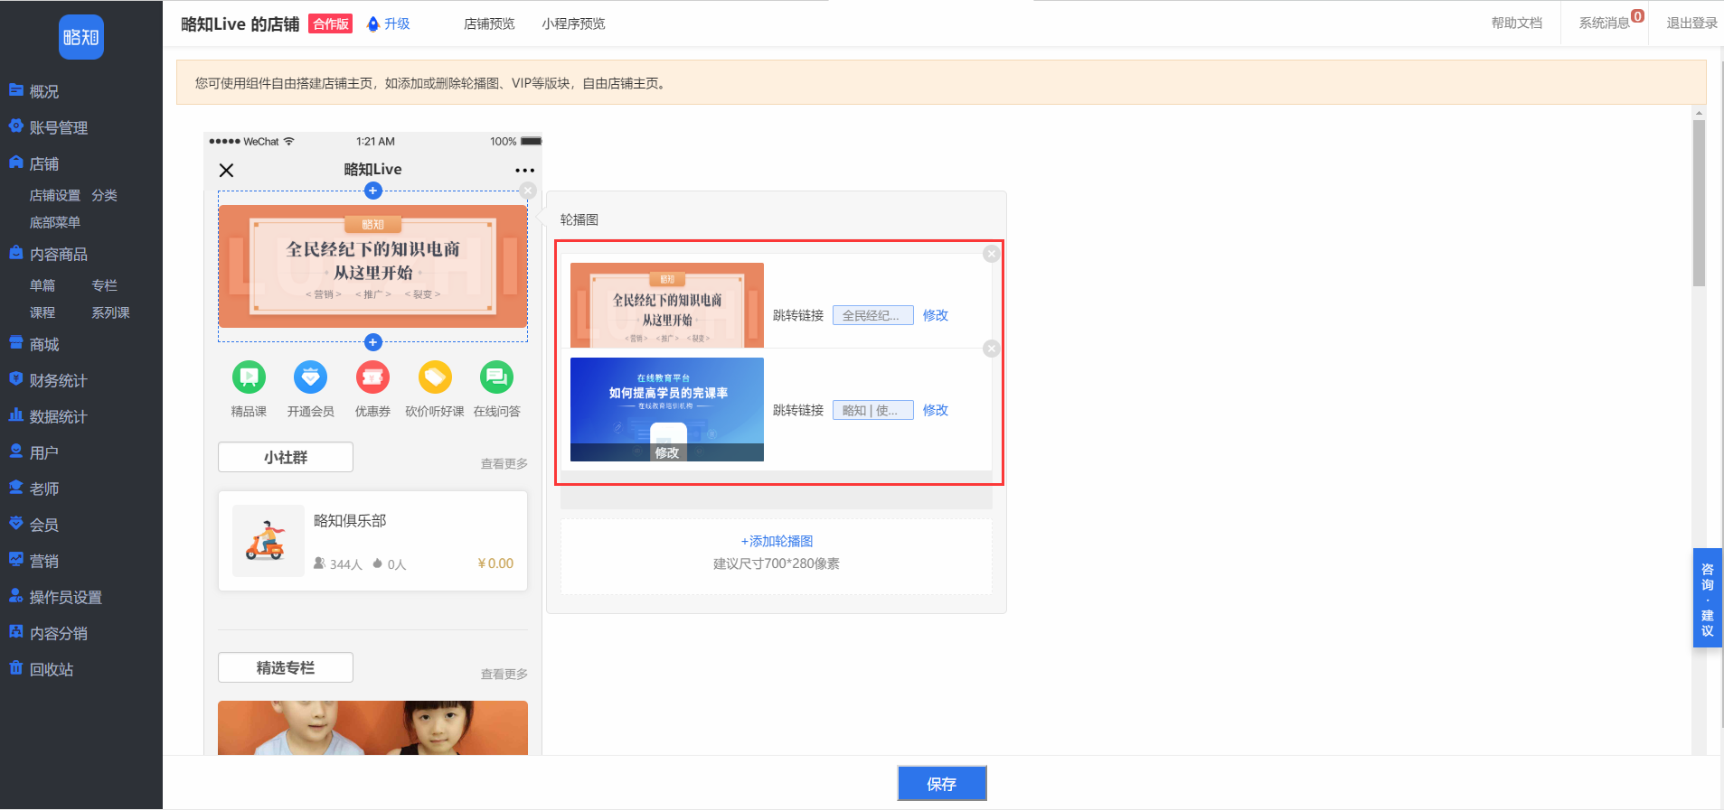
Task: Delete the second carousel image entry
Action: [992, 349]
